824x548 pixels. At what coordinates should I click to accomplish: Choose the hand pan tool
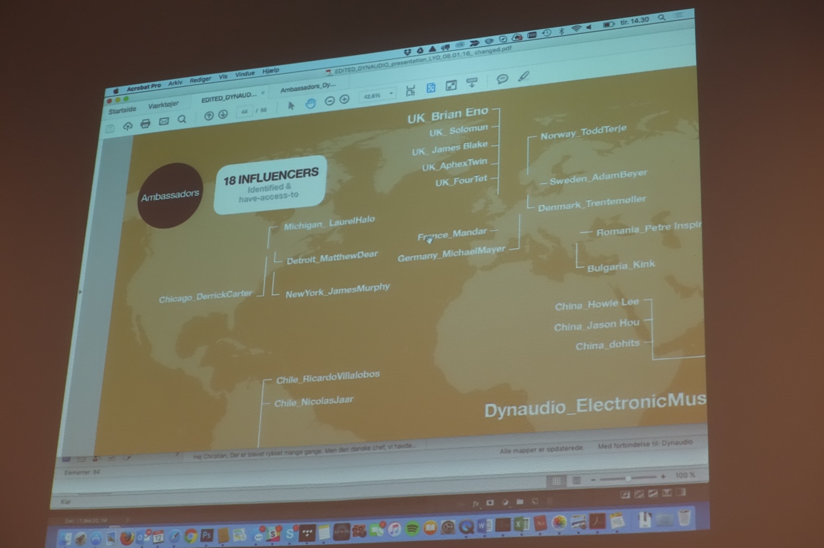coord(310,104)
